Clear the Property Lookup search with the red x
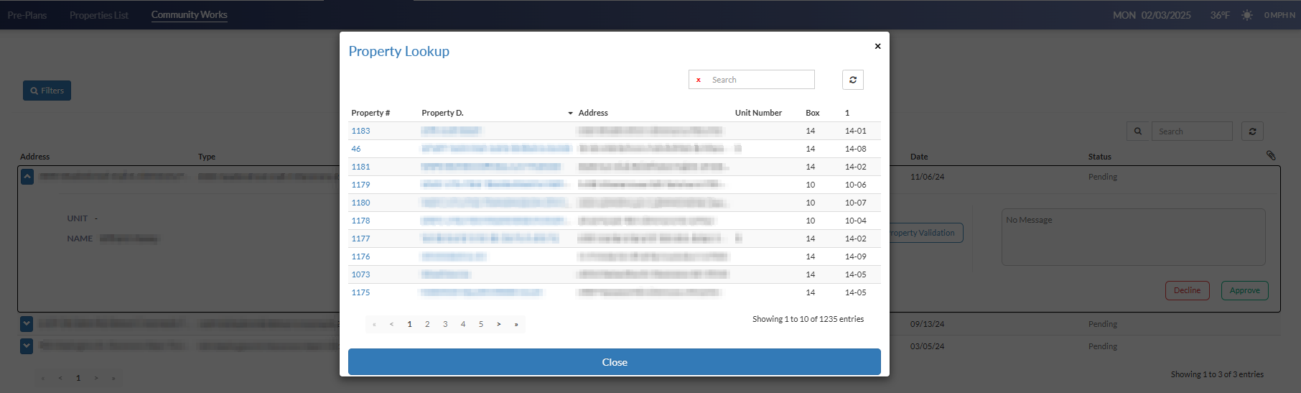Screen dimensions: 1301x393 pos(698,80)
